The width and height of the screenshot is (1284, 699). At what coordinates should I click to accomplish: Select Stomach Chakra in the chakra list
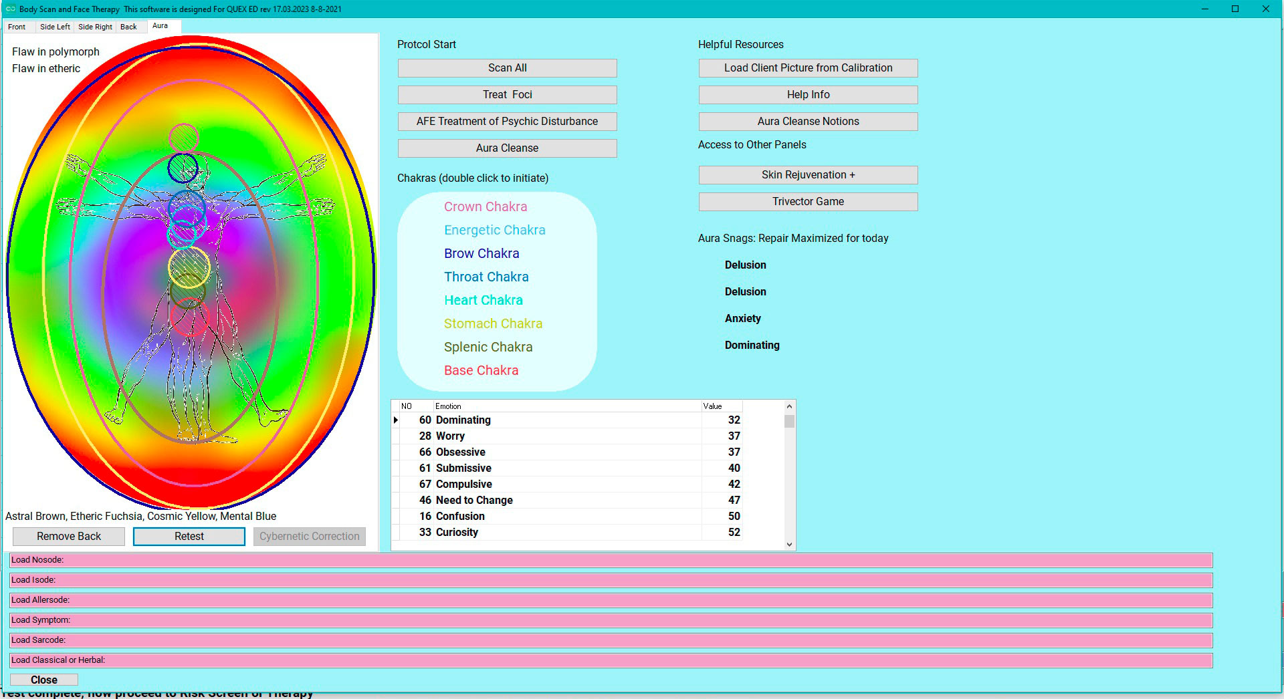pos(494,324)
